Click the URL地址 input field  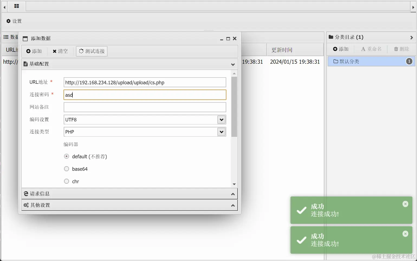pyautogui.click(x=145, y=82)
